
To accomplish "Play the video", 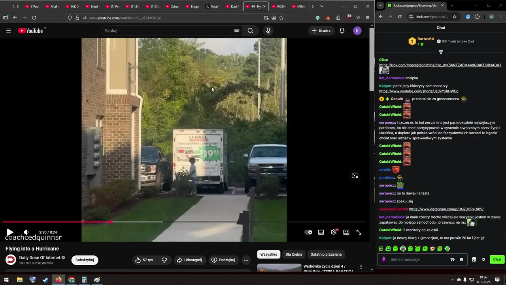I will (x=10, y=232).
